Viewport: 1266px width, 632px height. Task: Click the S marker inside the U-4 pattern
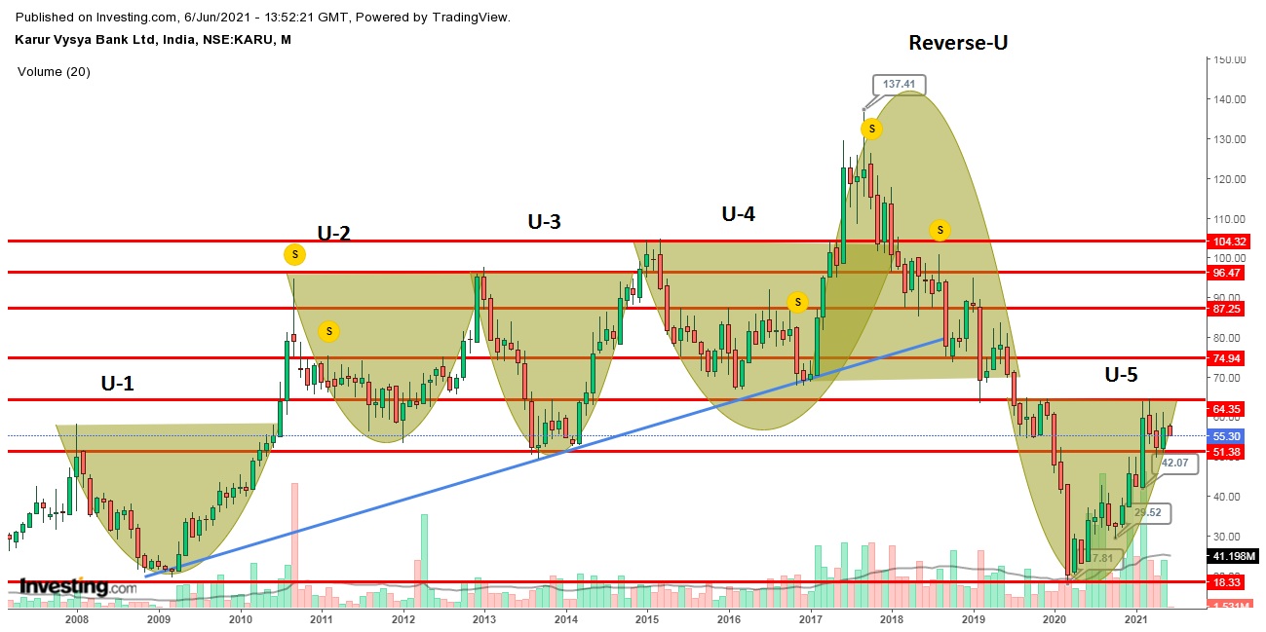tap(798, 302)
